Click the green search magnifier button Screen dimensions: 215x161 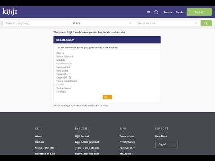[x=206, y=23]
